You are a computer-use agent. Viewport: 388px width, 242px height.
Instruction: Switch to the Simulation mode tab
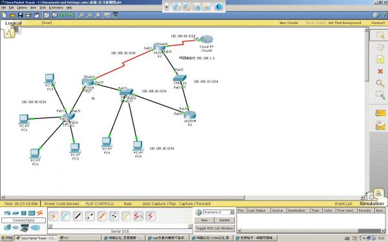point(371,203)
